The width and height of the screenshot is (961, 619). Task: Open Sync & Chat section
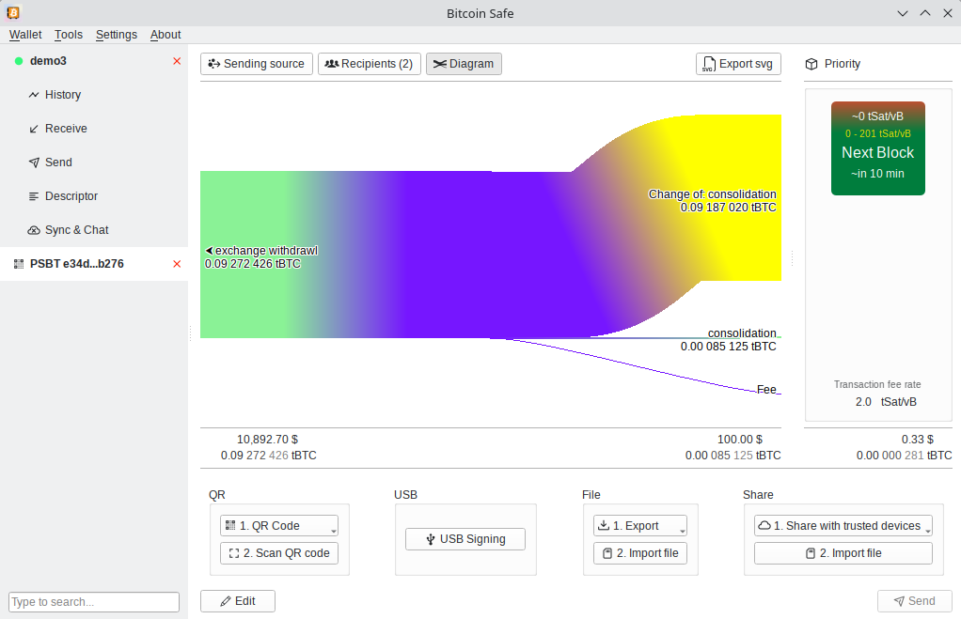click(76, 230)
